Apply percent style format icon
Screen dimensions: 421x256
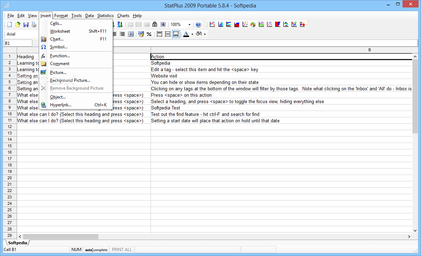[149, 34]
